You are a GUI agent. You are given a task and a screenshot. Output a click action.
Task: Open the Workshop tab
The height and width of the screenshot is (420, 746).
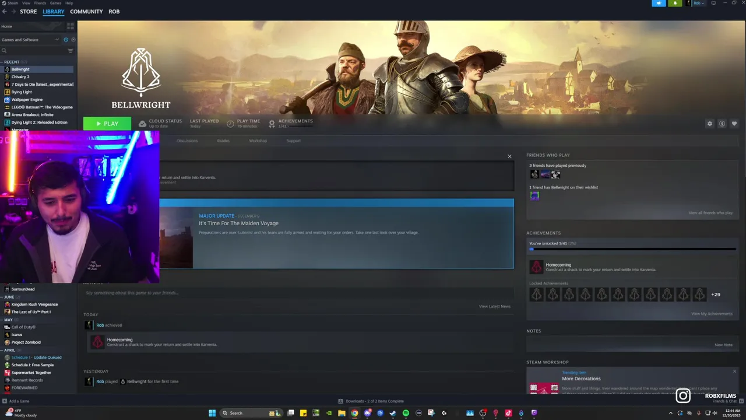258,141
